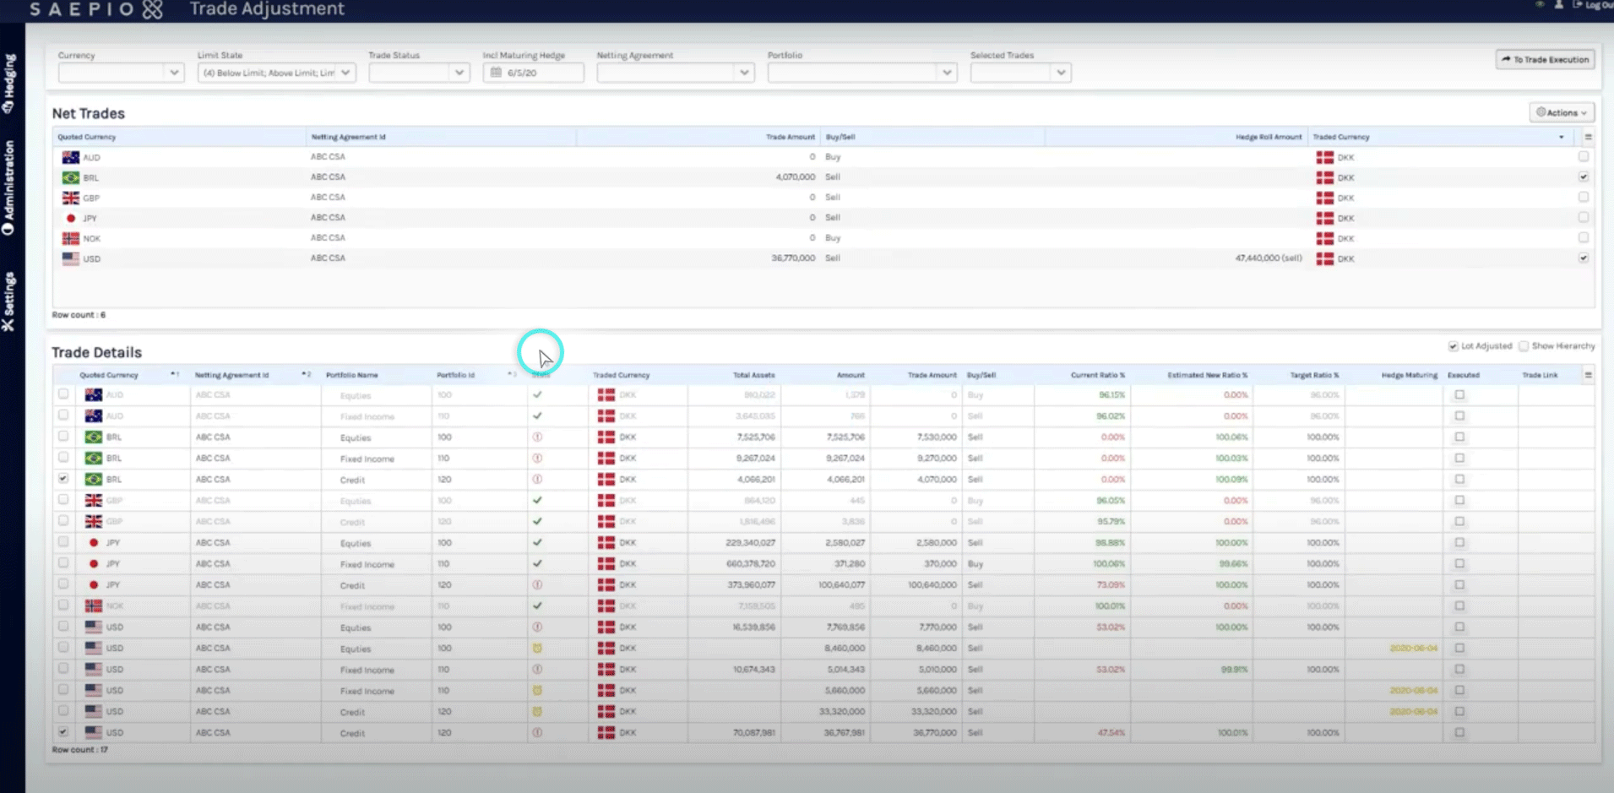Open the Trade Status filter dropdown
The width and height of the screenshot is (1614, 793).
pyautogui.click(x=419, y=73)
